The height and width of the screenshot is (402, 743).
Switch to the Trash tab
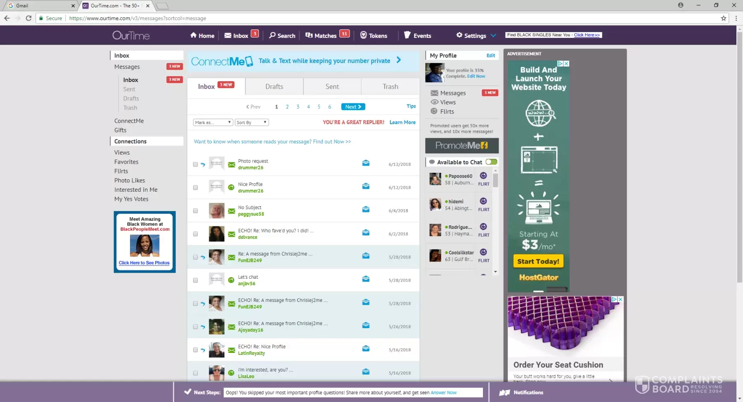[390, 87]
